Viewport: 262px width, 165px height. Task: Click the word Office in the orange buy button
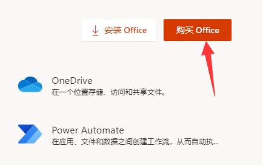[207, 30]
